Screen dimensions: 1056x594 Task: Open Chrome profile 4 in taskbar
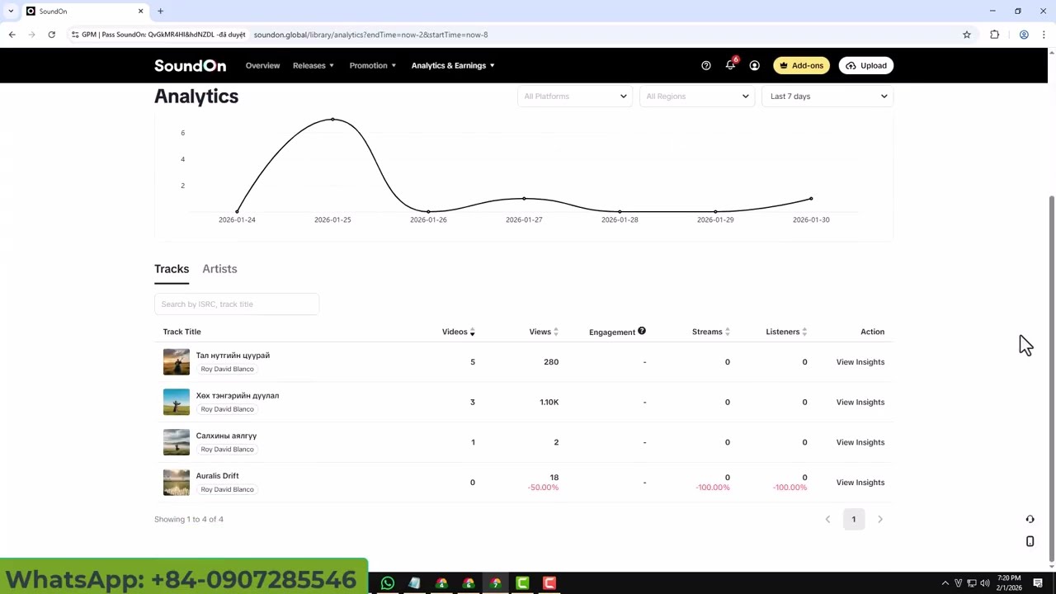coord(441,583)
